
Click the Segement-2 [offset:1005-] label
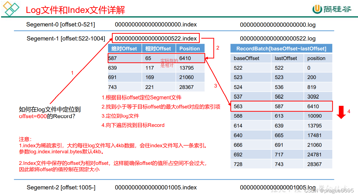[x=61, y=187]
